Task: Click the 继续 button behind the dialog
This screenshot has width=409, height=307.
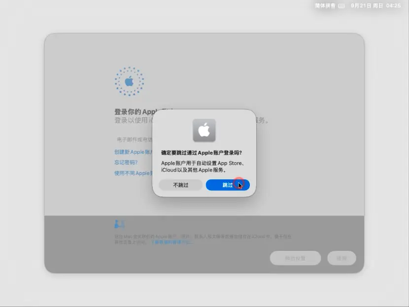Action: point(341,258)
